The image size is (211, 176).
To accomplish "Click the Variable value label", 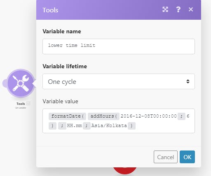I will pyautogui.click(x=60, y=101).
